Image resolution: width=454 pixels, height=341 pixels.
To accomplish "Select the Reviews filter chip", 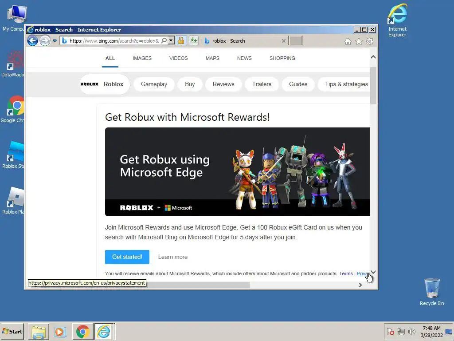I will (223, 84).
